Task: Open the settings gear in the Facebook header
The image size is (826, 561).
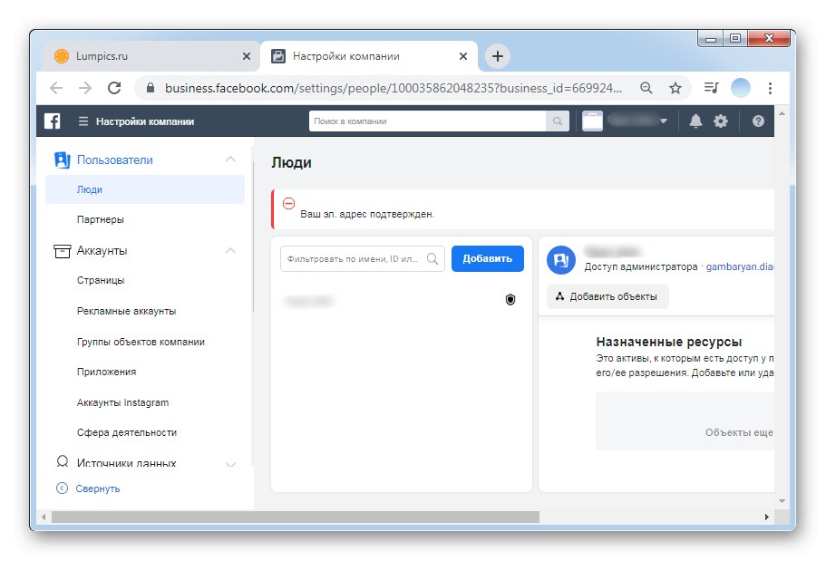Action: click(x=720, y=121)
